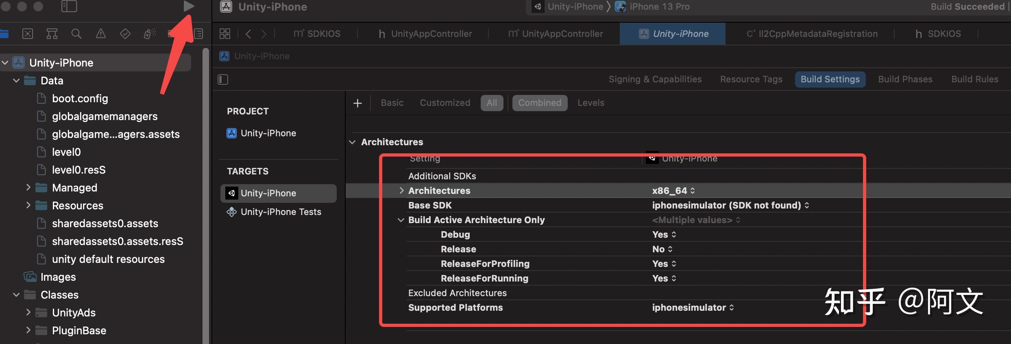Open the SDKIOS.m editor tab
This screenshot has width=1011, height=344.
tap(317, 34)
